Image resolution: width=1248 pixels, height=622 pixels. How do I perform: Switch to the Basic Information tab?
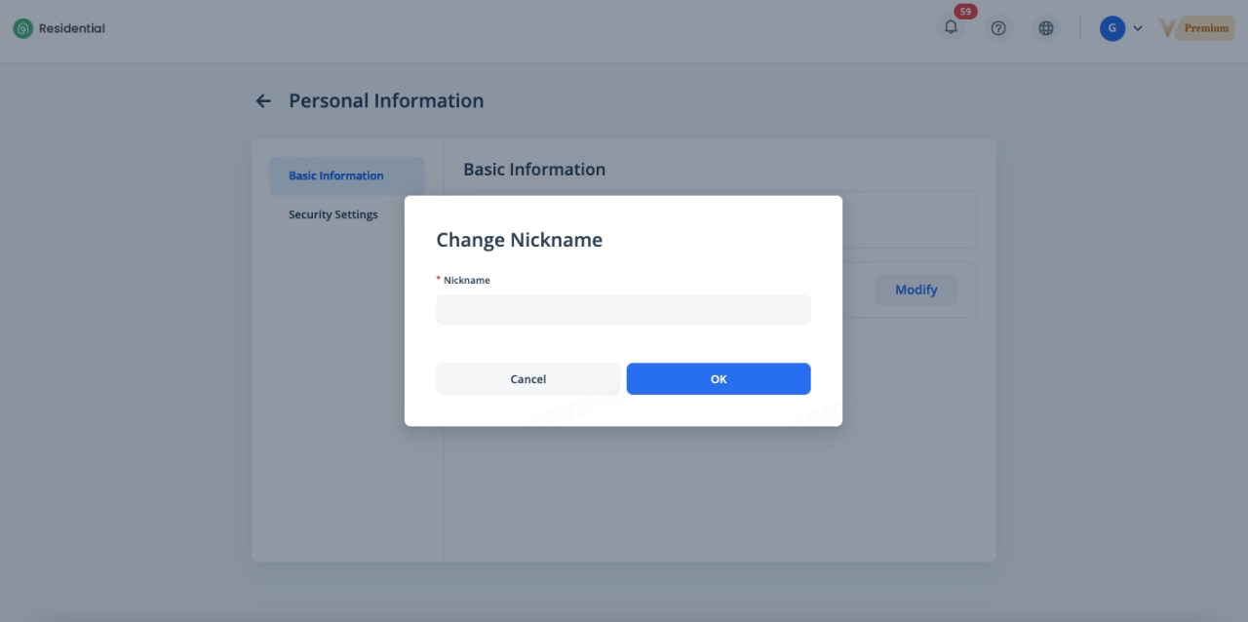[x=336, y=175]
